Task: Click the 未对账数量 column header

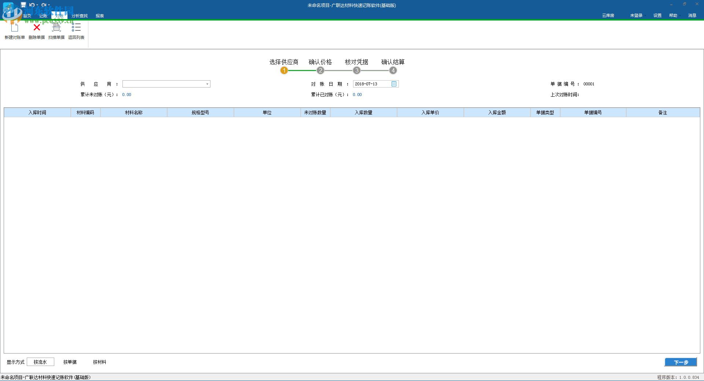Action: click(315, 112)
